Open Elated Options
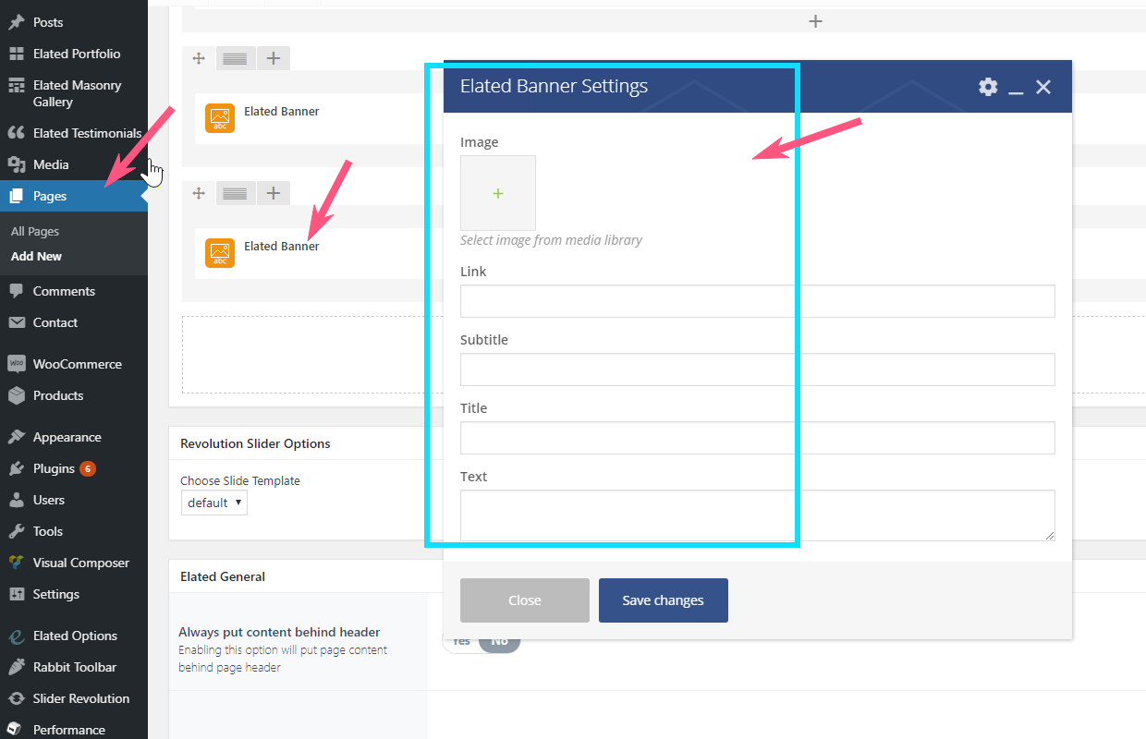Image resolution: width=1146 pixels, height=739 pixels. click(74, 636)
